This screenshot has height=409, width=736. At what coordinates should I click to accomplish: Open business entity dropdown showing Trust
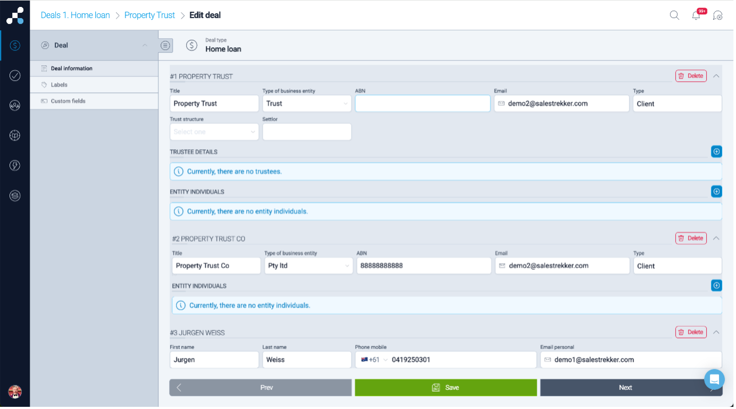[x=307, y=104]
